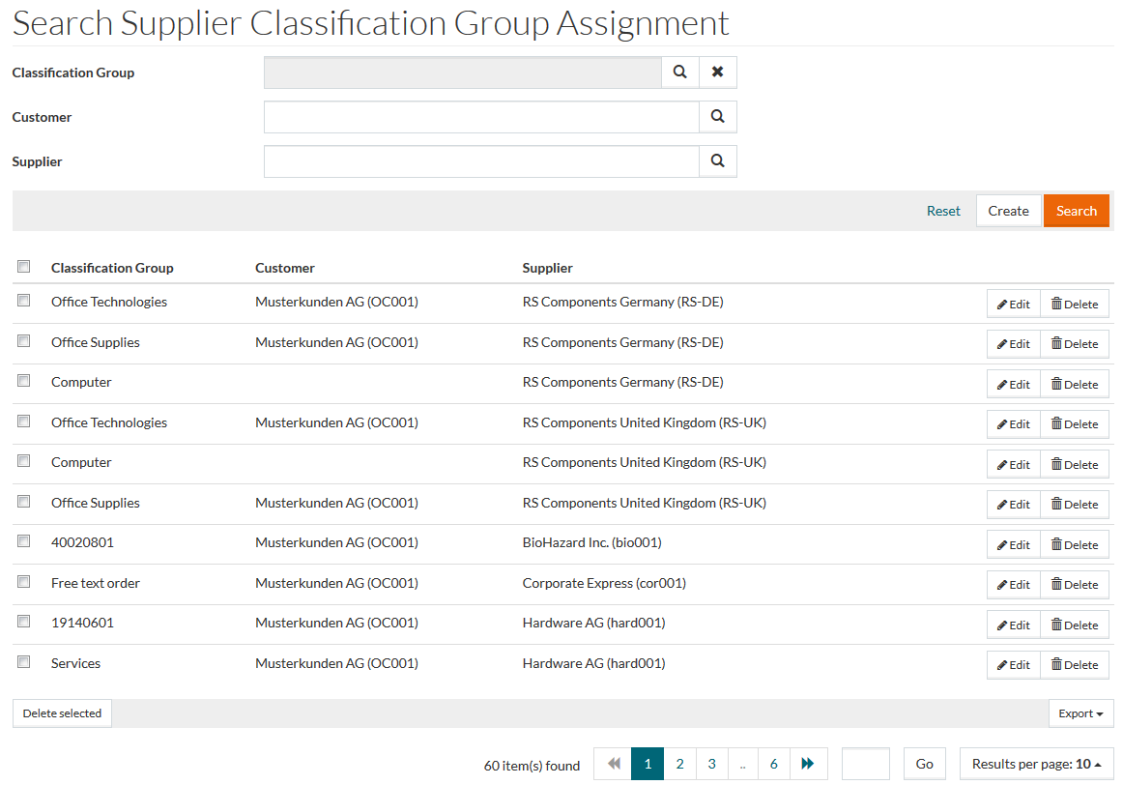Click the Classification Group search magnifier icon
The image size is (1123, 785).
point(680,73)
